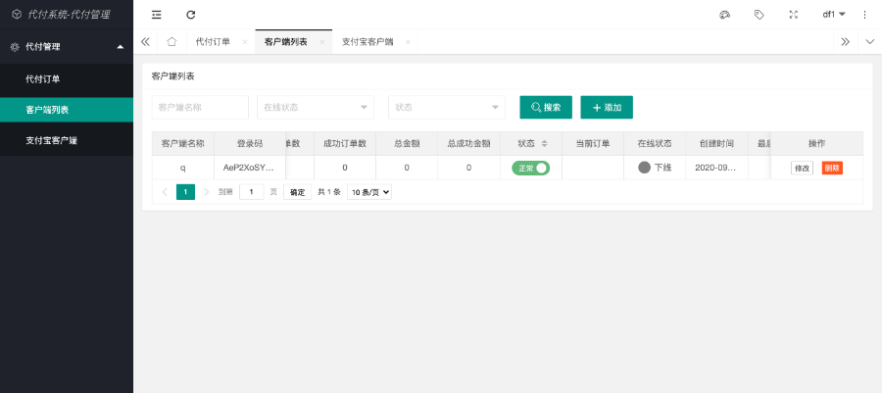Collapse the sidebar with the menu fold icon
This screenshot has height=393, width=882.
pyautogui.click(x=157, y=15)
